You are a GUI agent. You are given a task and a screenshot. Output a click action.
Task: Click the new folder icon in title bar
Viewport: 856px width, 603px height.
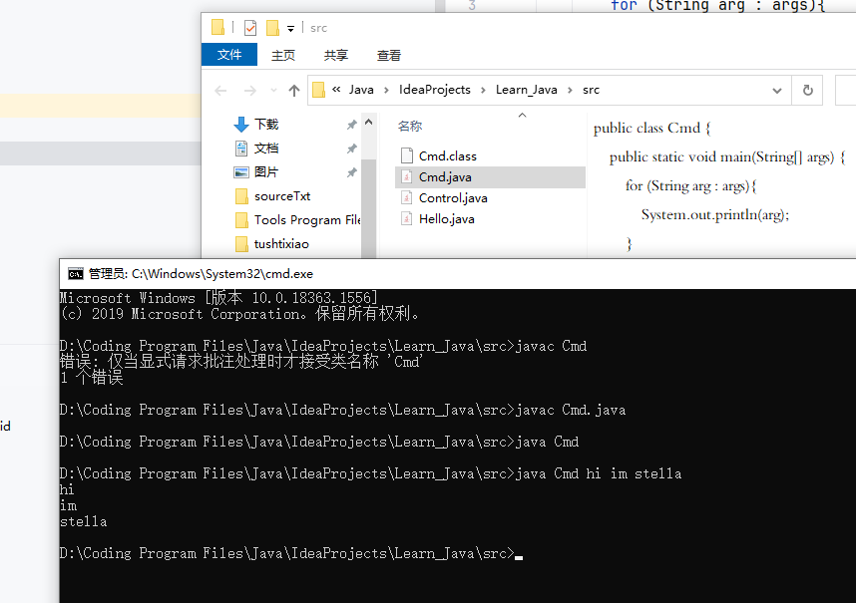pyautogui.click(x=272, y=28)
